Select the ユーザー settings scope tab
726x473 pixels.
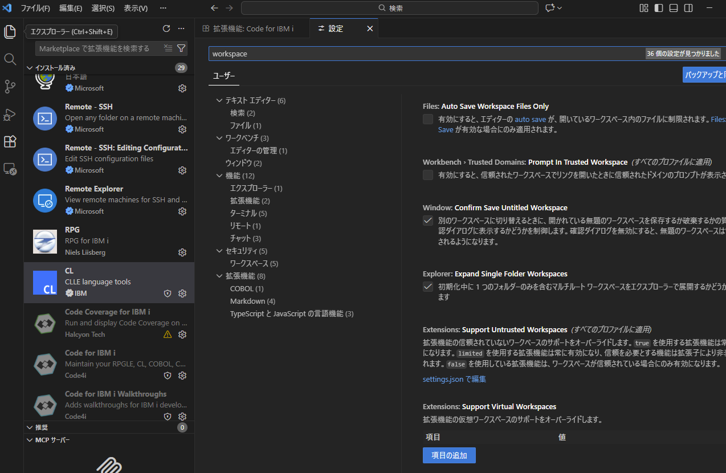(224, 76)
